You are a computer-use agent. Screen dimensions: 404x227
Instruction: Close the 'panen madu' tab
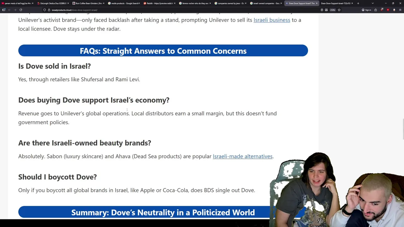click(32, 3)
